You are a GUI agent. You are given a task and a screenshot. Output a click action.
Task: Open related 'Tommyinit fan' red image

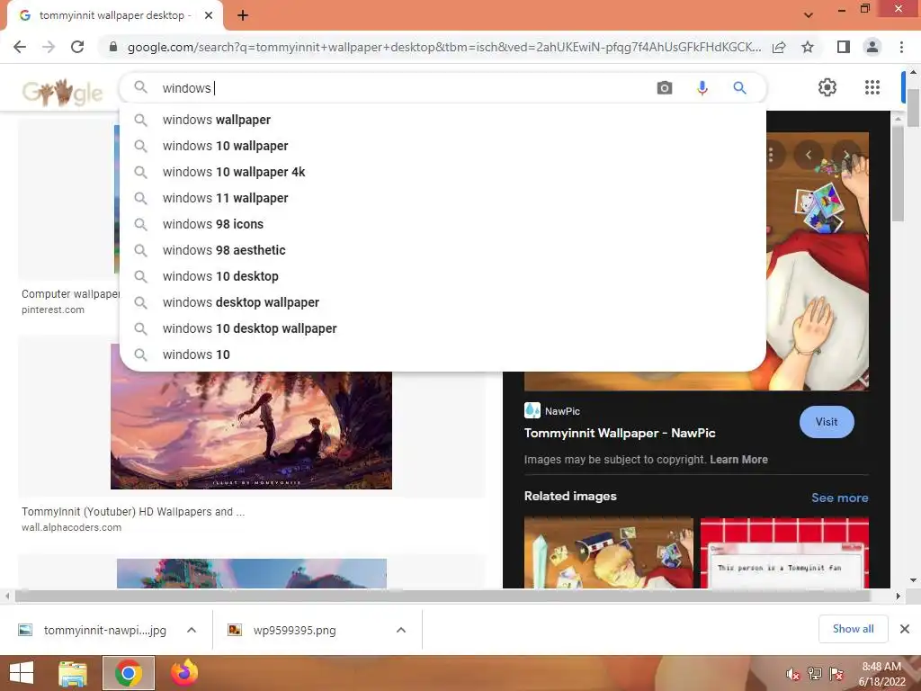(x=784, y=552)
